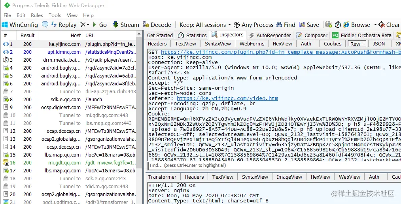Click the Find text input field
Screen dimensions: 401x204
pyautogui.click(x=274, y=165)
